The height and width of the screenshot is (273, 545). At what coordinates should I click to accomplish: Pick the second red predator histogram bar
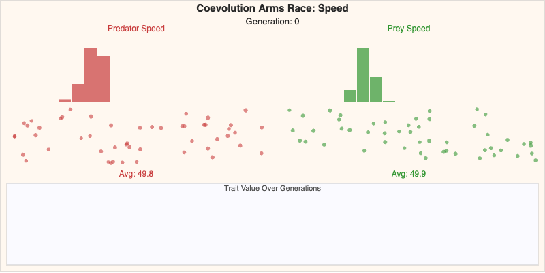[x=78, y=92]
